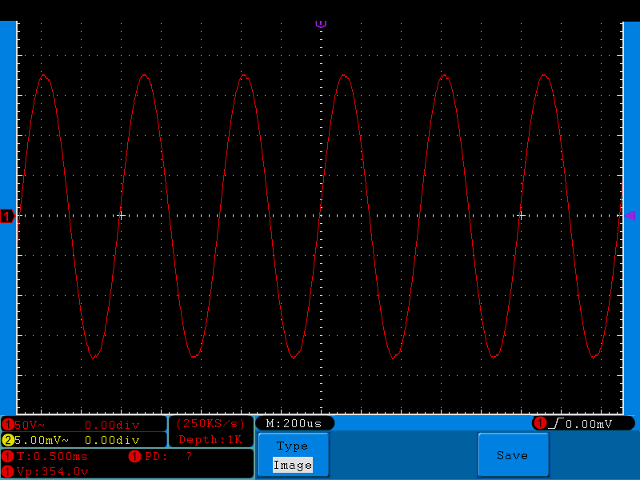The width and height of the screenshot is (640, 480).
Task: Open the Type Image selector
Action: 293,454
